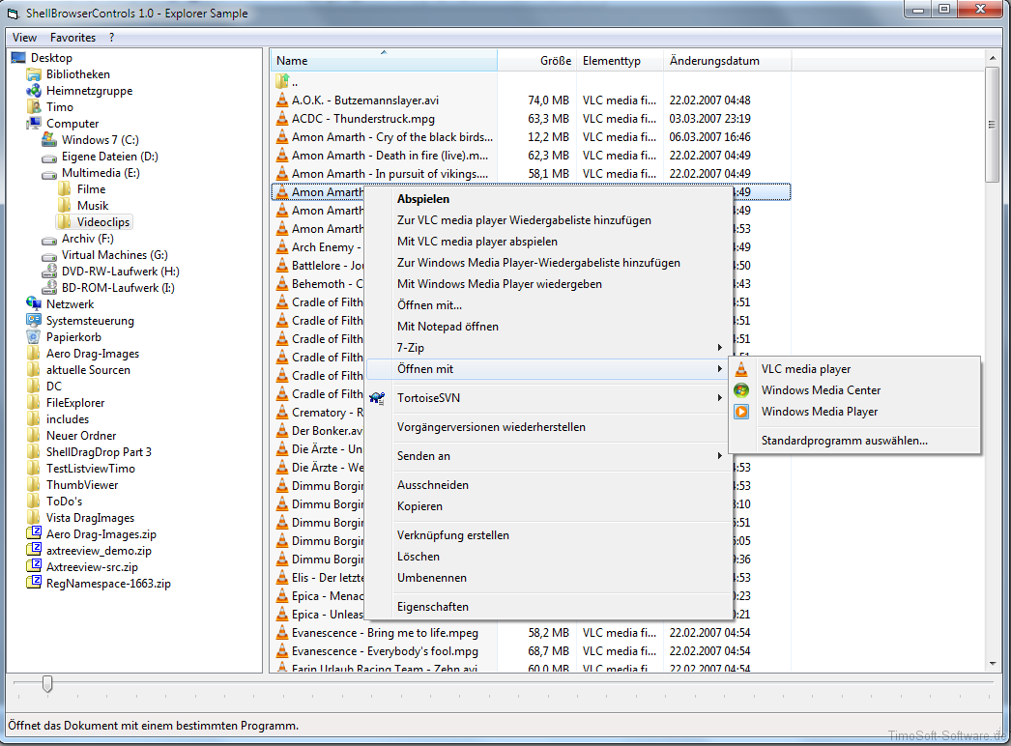Screen dimensions: 1011x746
Task: Click VLC icon beside Evanescence - Bring me to life
Action: [282, 633]
